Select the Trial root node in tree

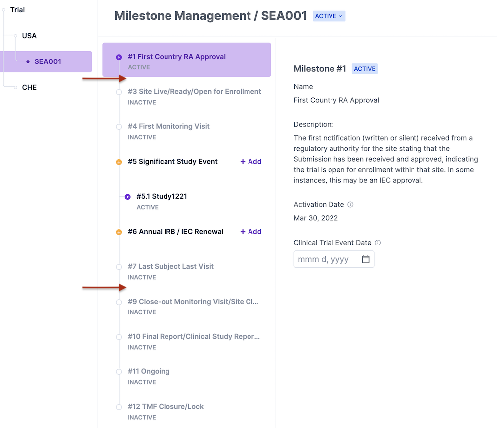click(x=17, y=10)
